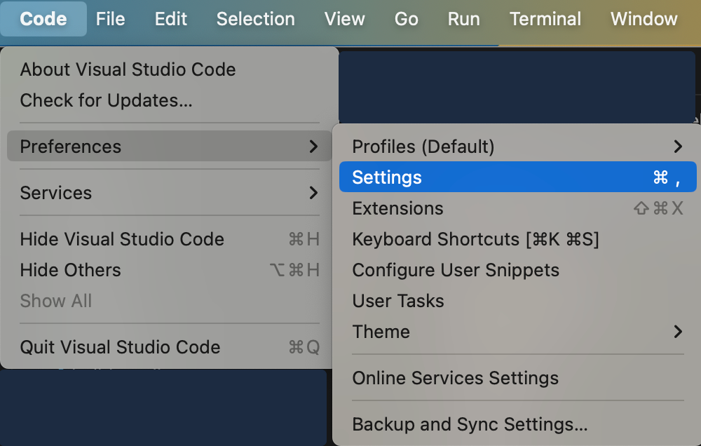701x446 pixels.
Task: Open the Window menu
Action: click(x=644, y=19)
